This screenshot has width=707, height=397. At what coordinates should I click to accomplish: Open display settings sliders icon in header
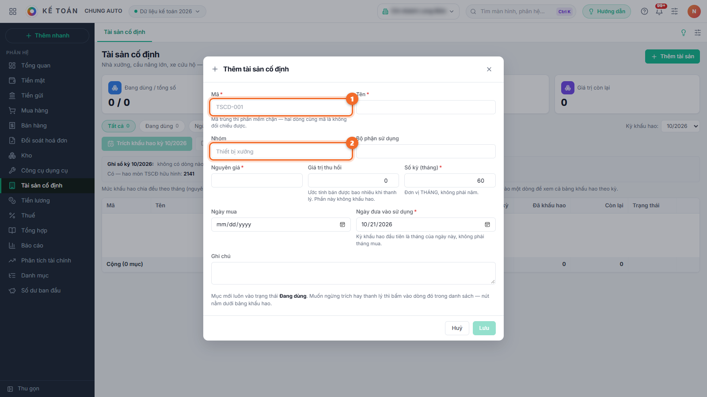coord(674,11)
